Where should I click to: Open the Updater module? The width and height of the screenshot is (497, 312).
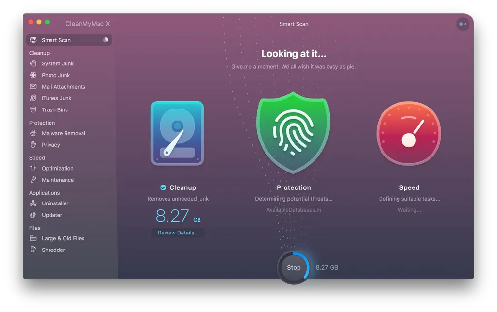52,215
